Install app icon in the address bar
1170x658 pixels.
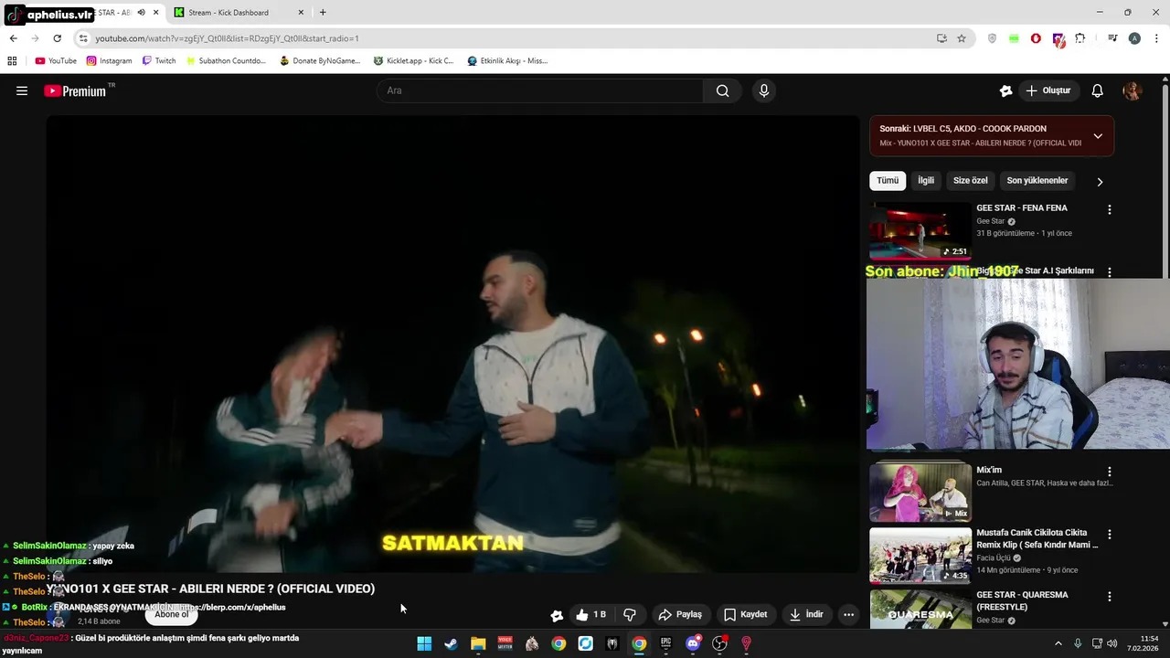tap(941, 38)
